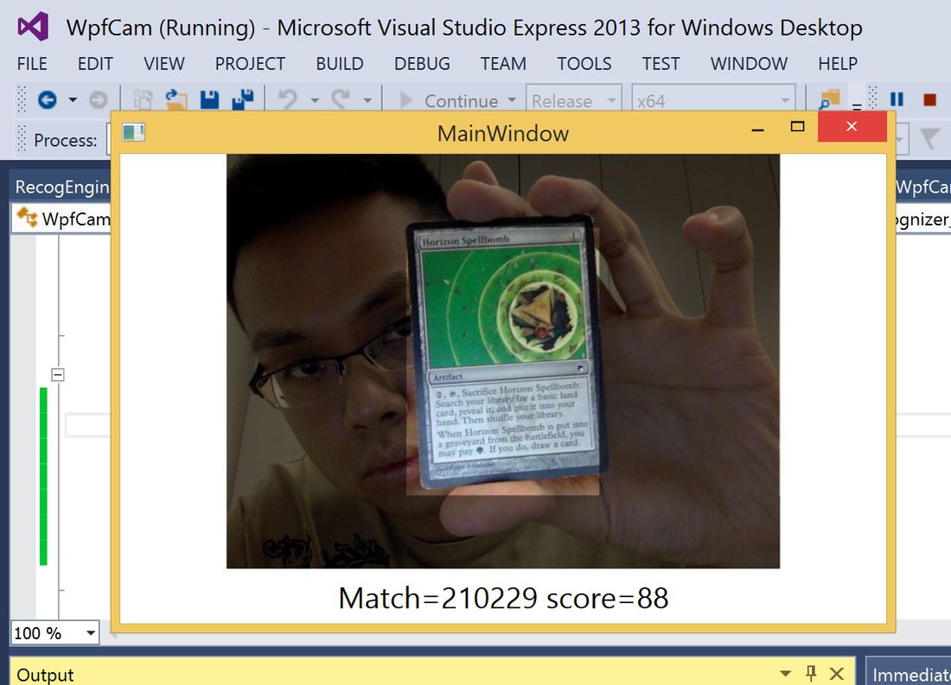Open the DEBUG menu
The width and height of the screenshot is (951, 685).
(x=421, y=63)
